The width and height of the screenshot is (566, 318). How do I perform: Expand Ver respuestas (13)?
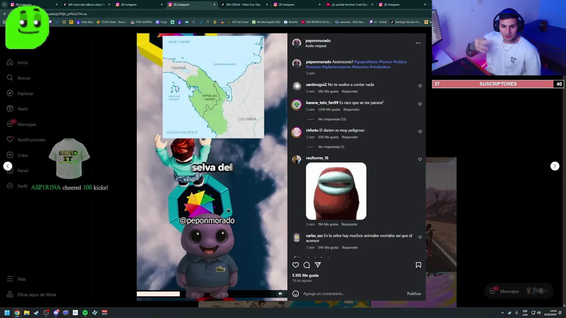(332, 119)
